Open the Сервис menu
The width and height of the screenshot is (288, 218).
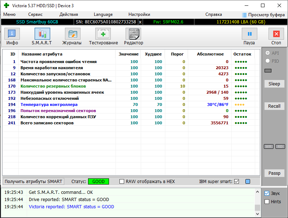tap(35, 14)
